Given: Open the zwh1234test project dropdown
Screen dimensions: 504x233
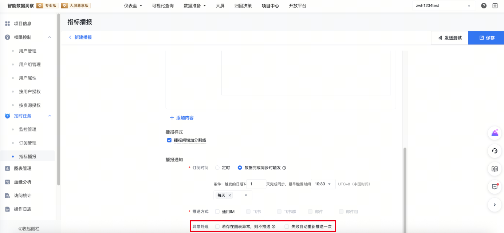Looking at the screenshot, I should 444,6.
